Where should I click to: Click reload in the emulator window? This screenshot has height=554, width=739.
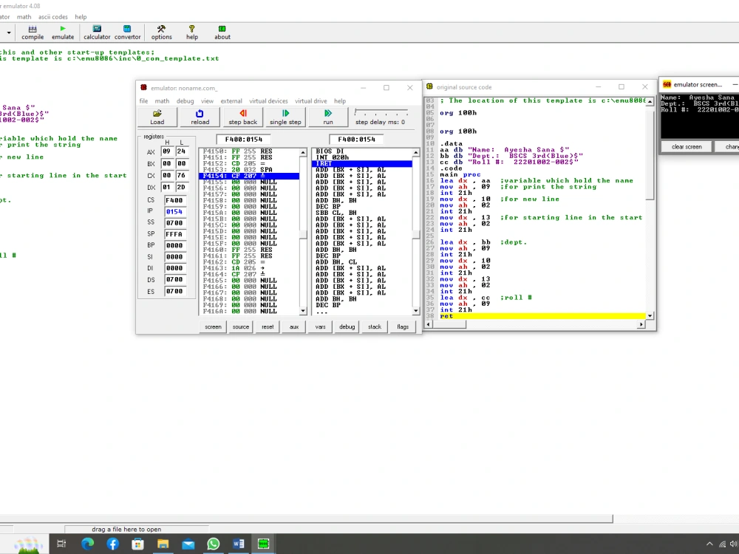200,117
